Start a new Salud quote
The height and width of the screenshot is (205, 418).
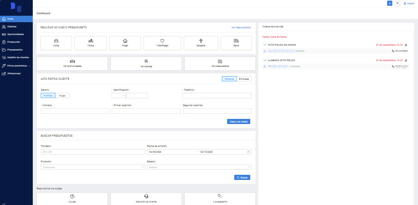pyautogui.click(x=236, y=43)
